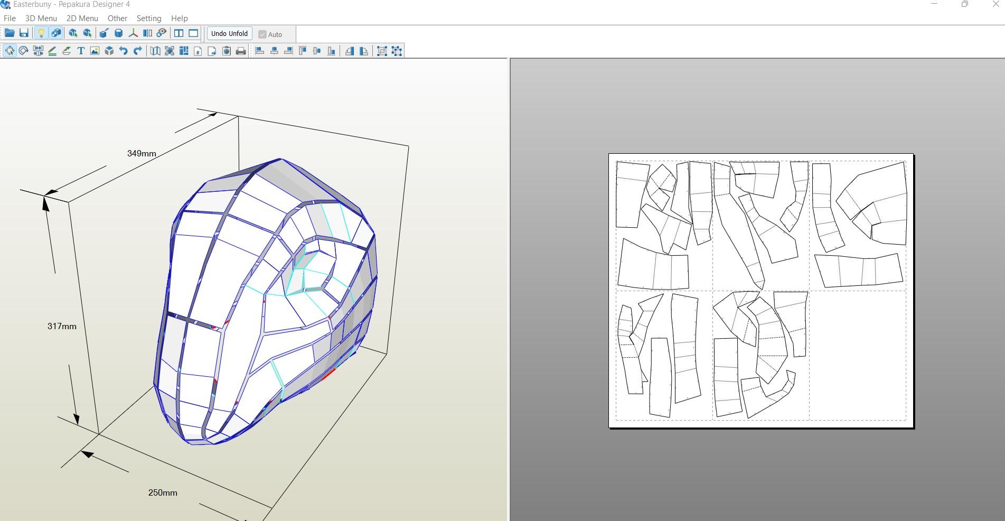Screen dimensions: 1005x521
Task: Center selected parts horizontally
Action: pyautogui.click(x=275, y=51)
